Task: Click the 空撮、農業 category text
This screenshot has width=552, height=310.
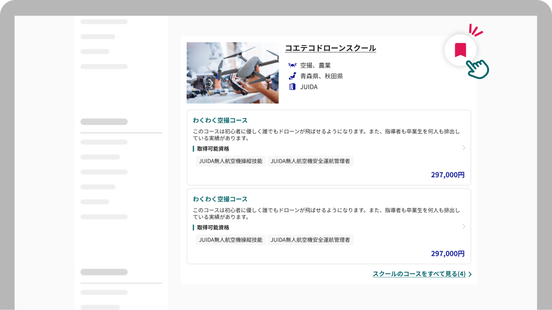Action: (315, 65)
